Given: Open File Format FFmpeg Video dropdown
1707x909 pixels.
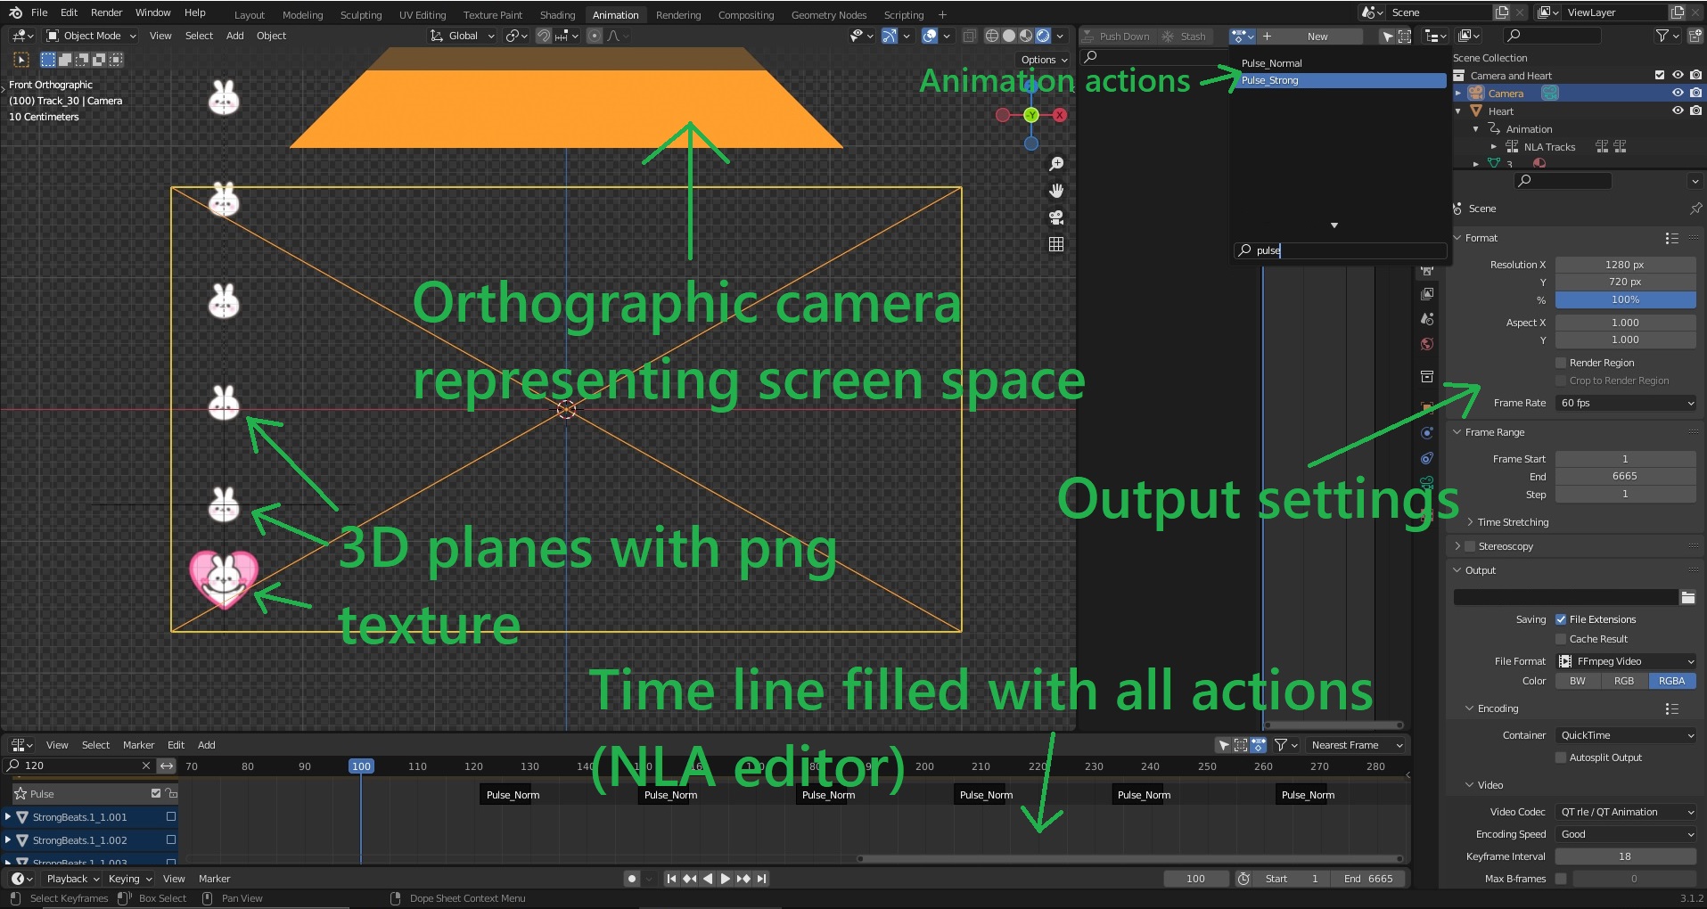Looking at the screenshot, I should pos(1626,661).
